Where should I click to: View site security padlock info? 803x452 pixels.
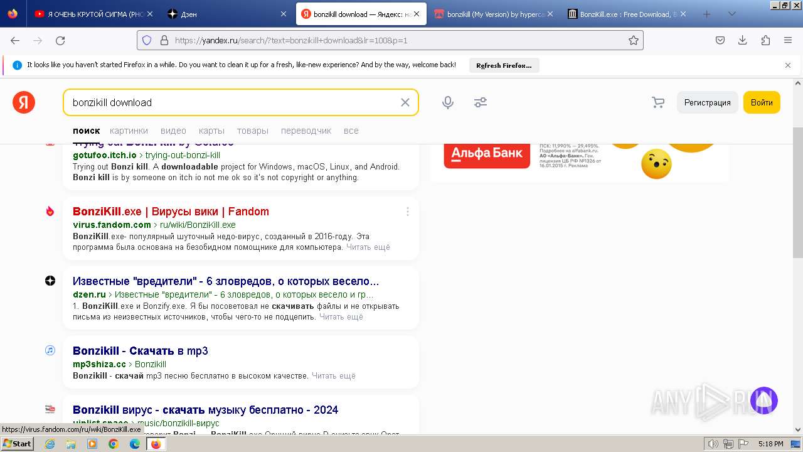[164, 40]
